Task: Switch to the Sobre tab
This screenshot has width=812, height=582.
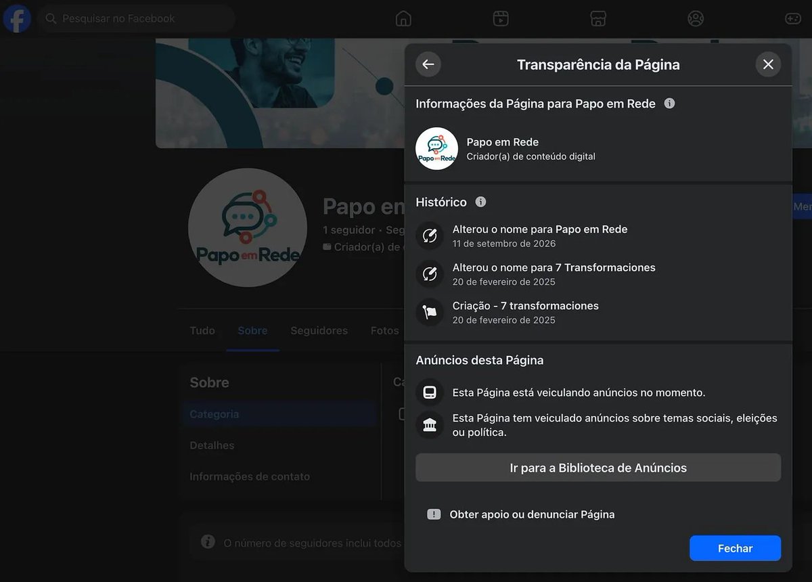Action: (252, 330)
